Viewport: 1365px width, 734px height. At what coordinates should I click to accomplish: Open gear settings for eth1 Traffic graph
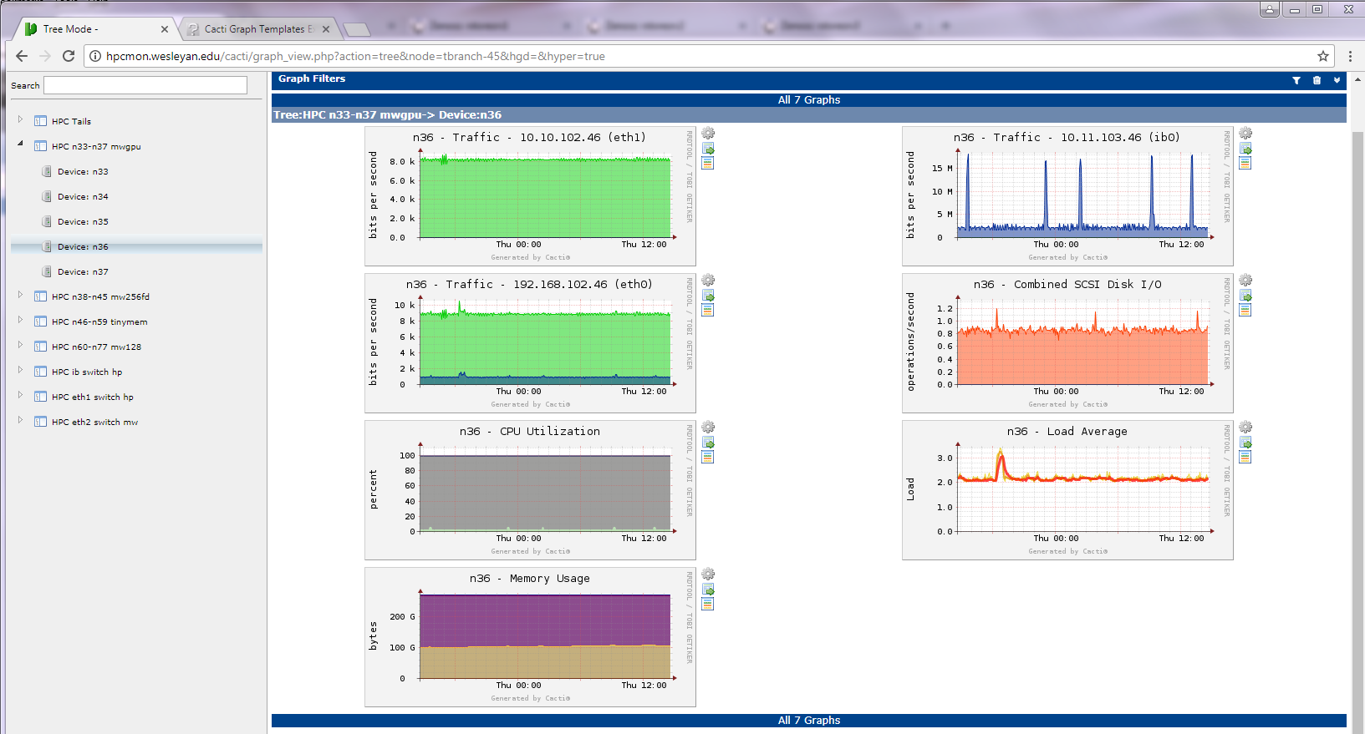coord(708,134)
